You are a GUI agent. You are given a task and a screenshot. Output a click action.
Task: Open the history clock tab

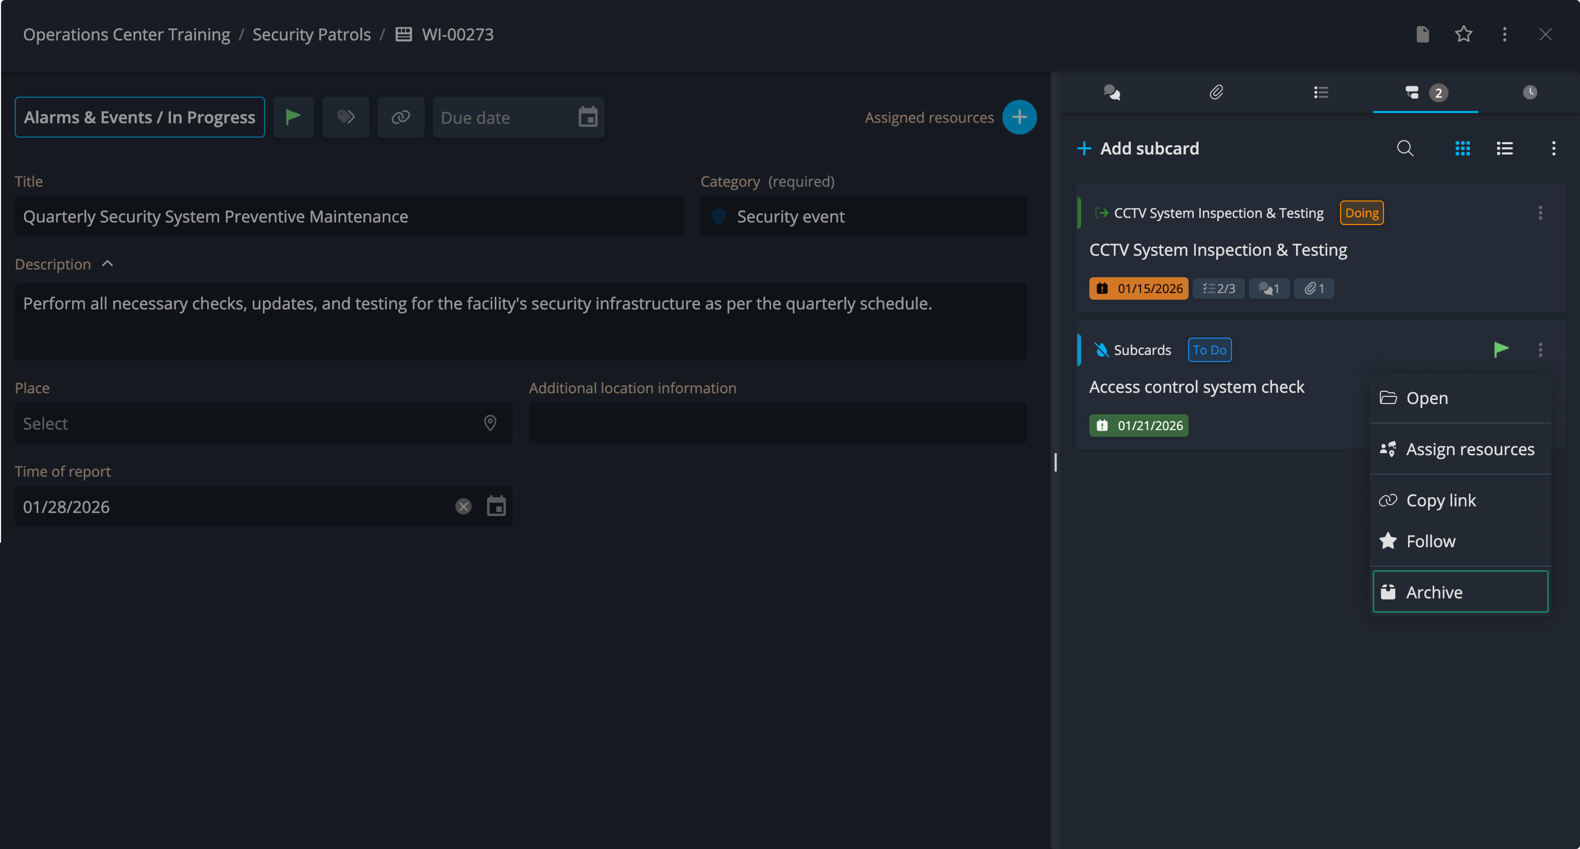[x=1530, y=93]
